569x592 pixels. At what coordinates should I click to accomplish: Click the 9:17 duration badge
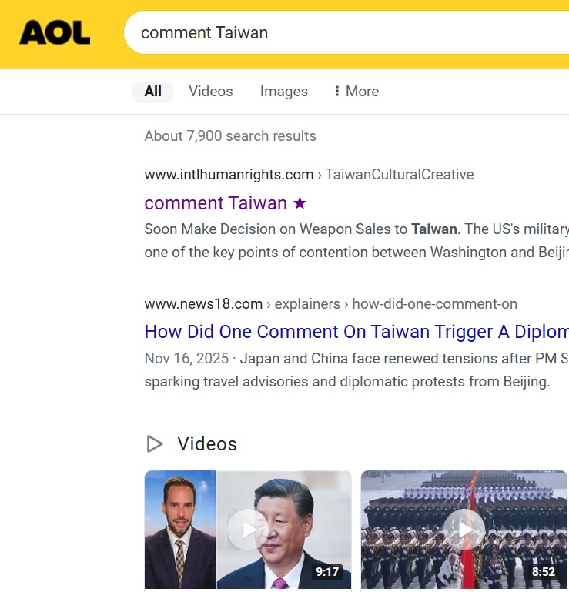327,572
